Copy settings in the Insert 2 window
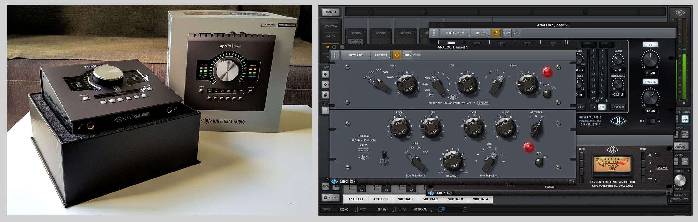 (x=507, y=33)
